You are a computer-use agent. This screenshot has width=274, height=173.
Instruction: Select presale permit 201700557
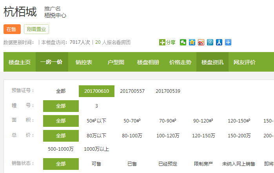click(132, 91)
